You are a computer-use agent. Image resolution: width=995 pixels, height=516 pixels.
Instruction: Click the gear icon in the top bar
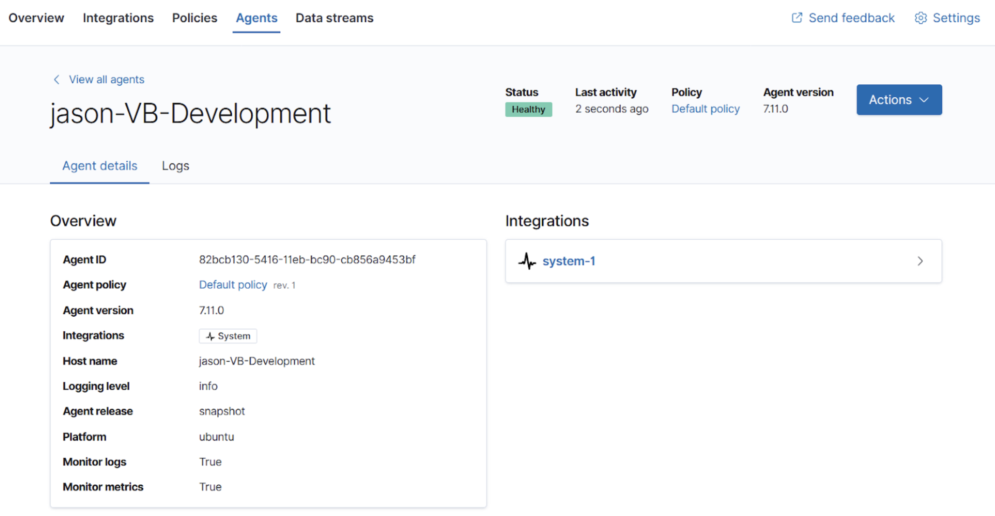click(920, 18)
